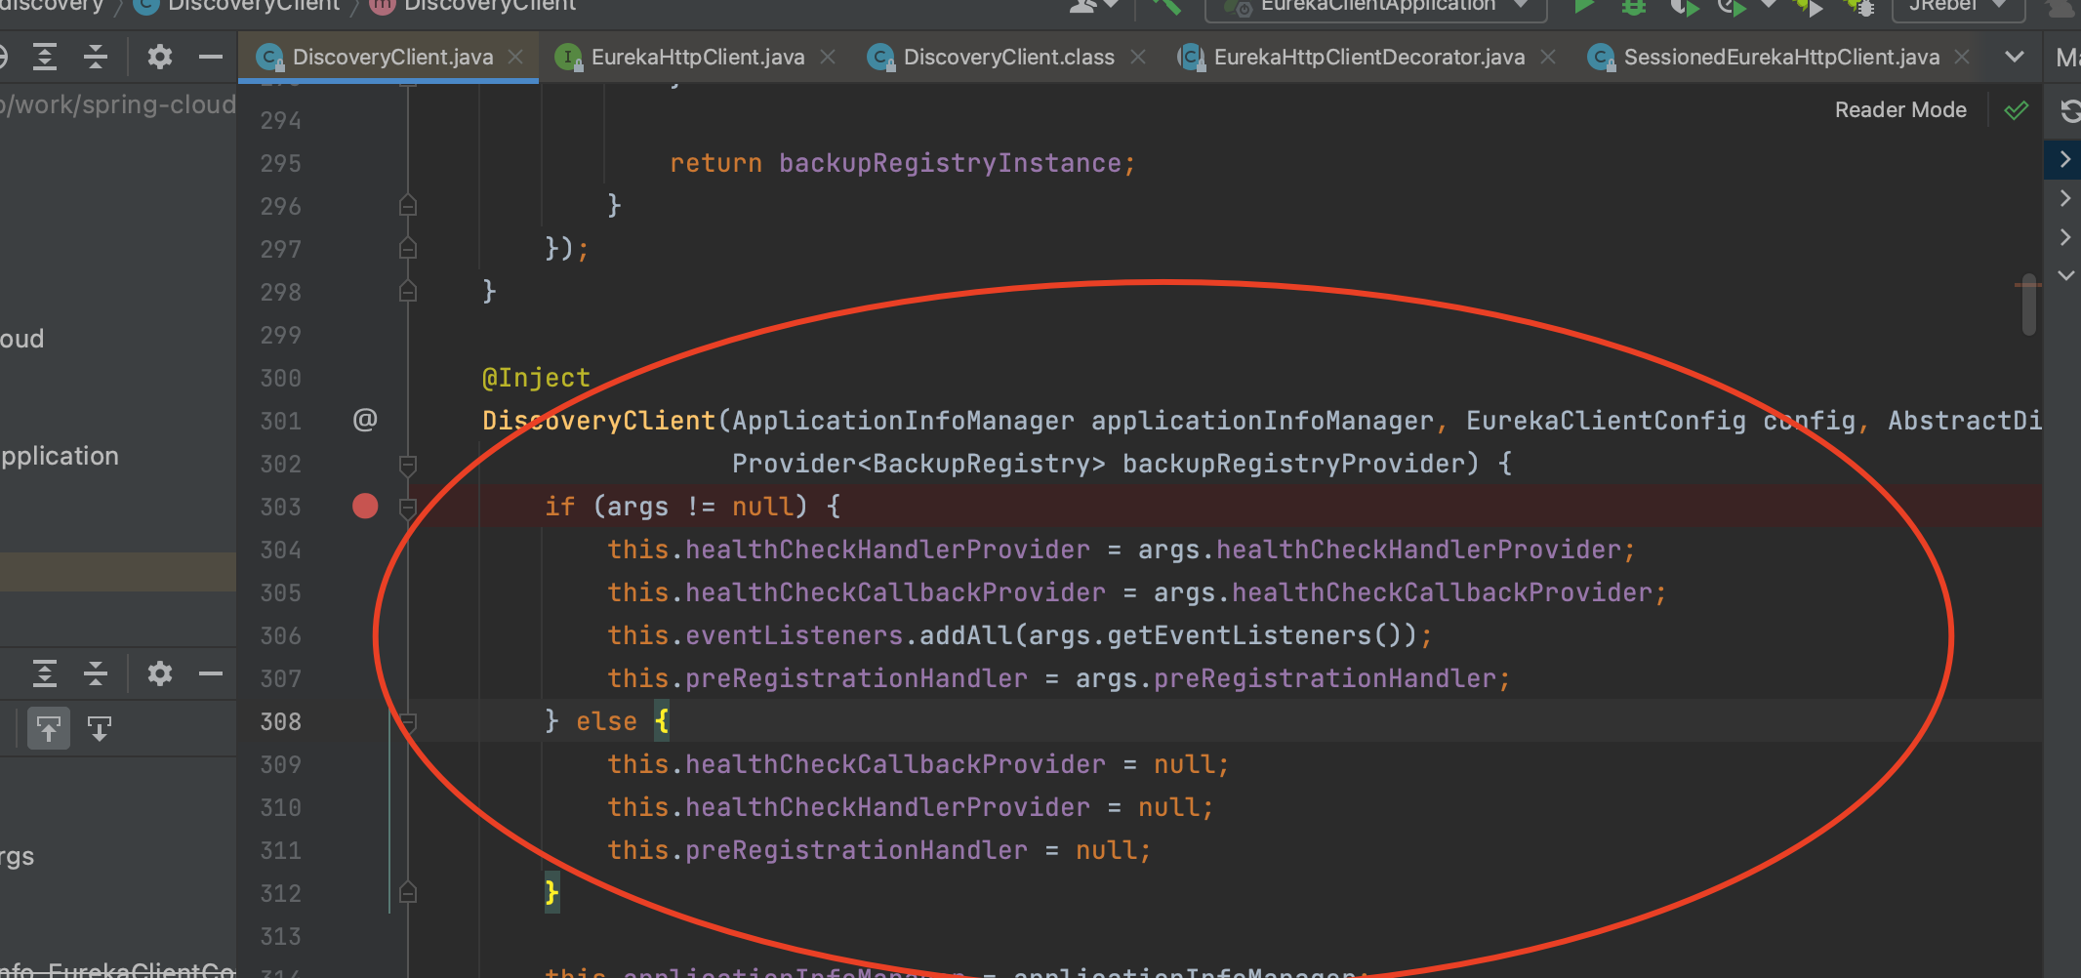
Task: Run with coverage using the shield icon
Action: 1684,6
